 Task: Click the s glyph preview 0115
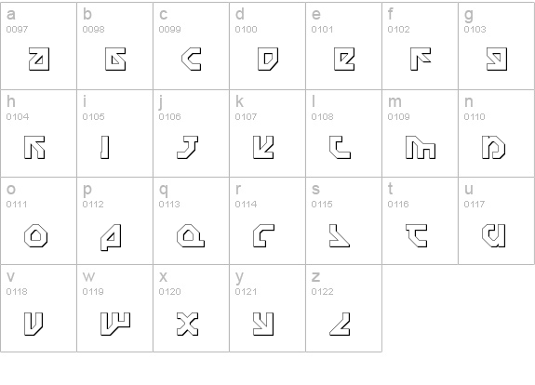[x=340, y=235]
